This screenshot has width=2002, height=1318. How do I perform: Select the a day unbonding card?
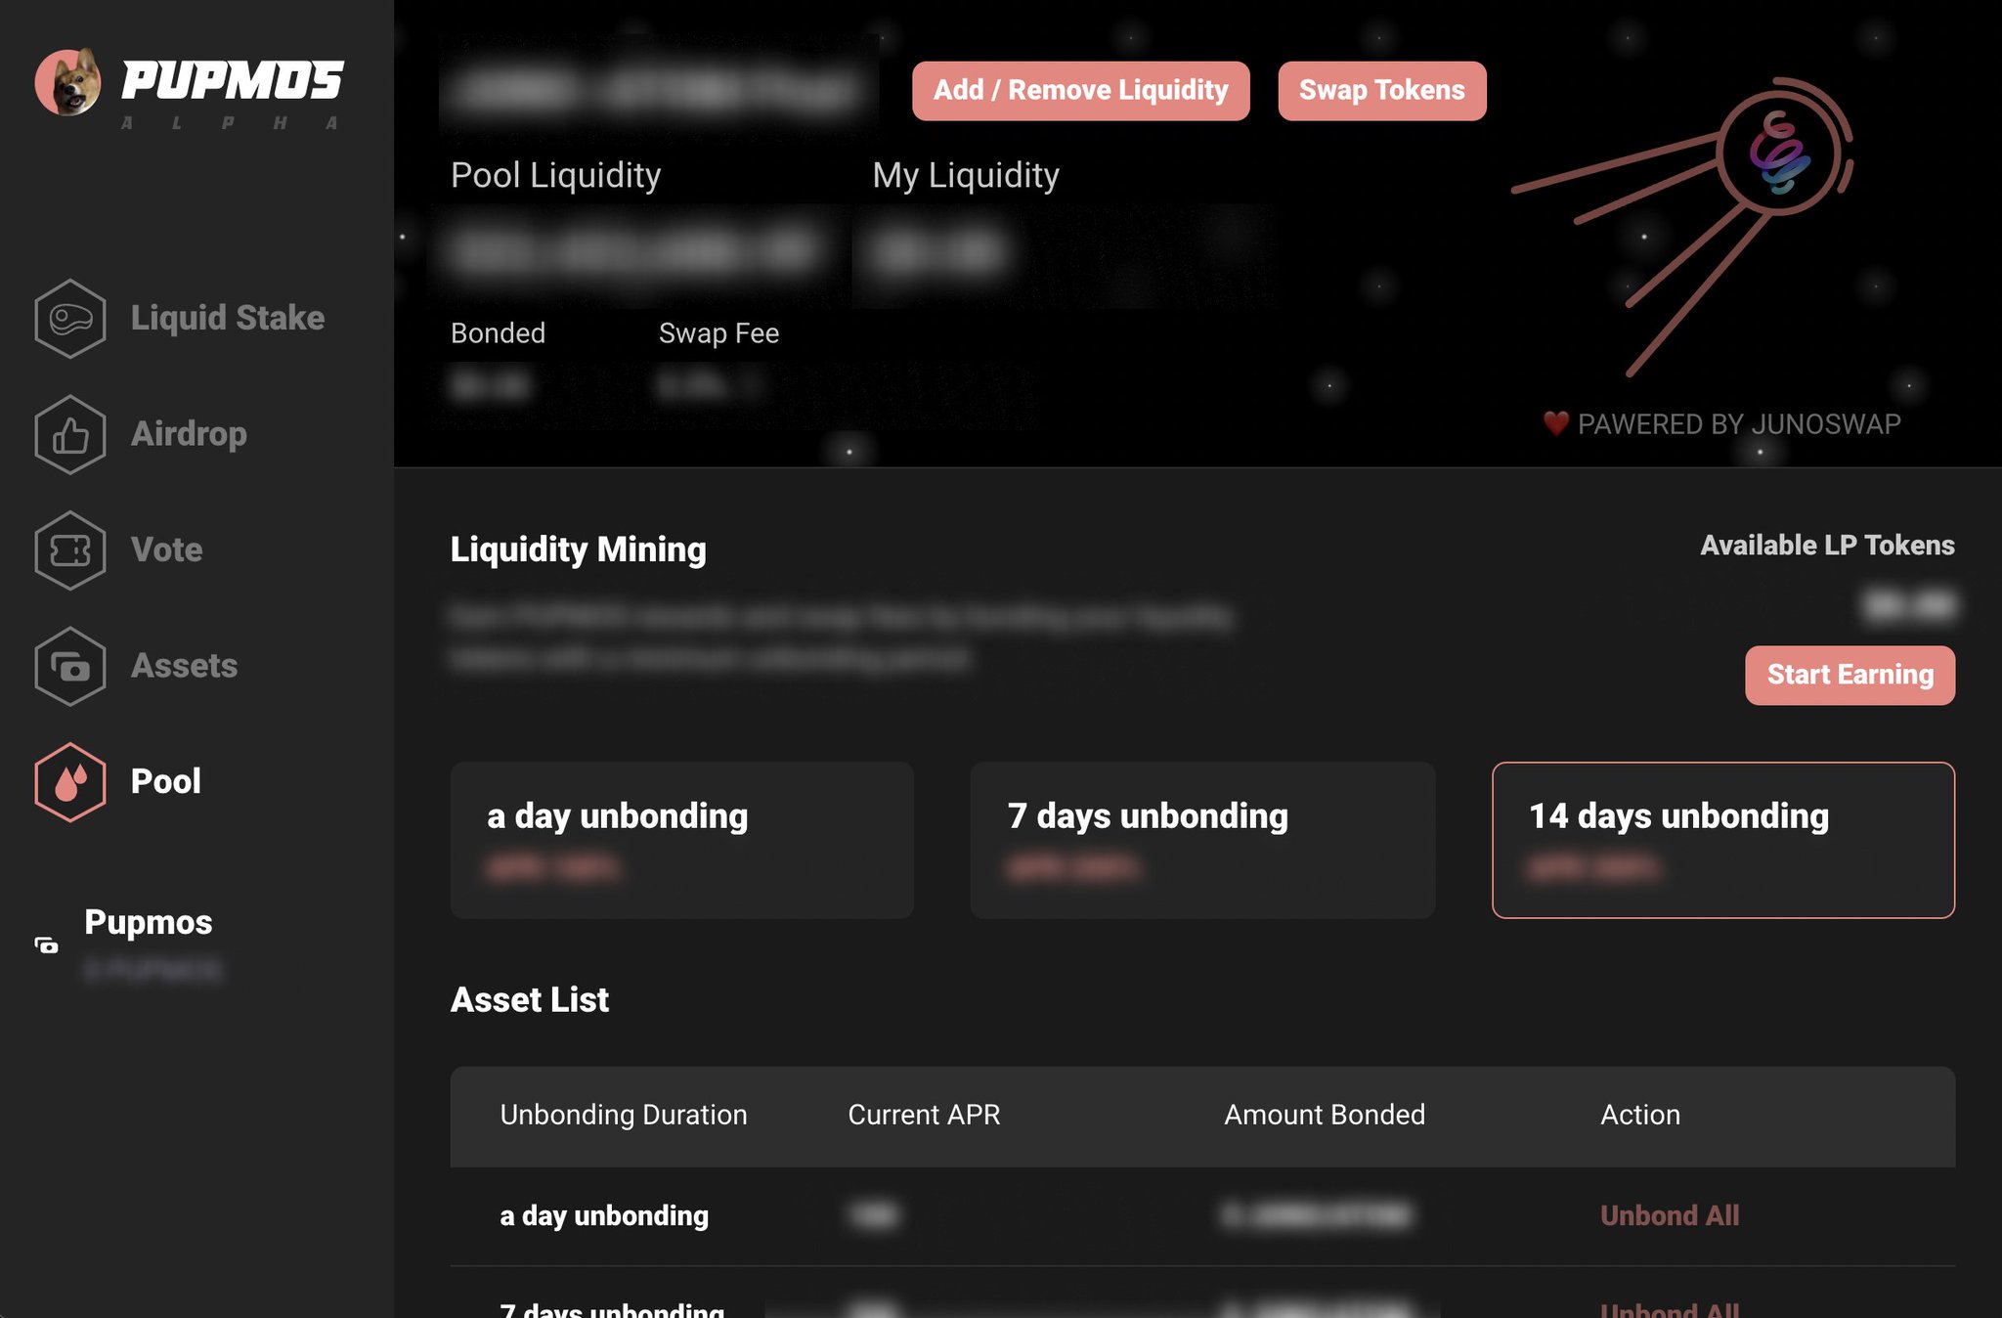point(681,840)
